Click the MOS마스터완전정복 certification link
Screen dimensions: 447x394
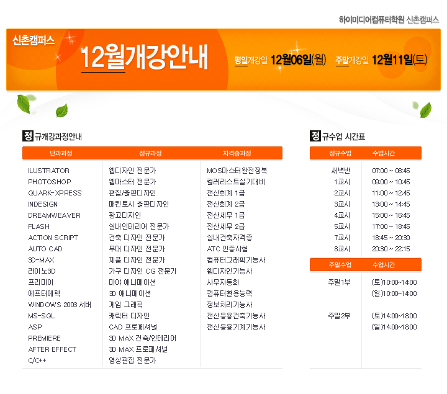(x=237, y=171)
